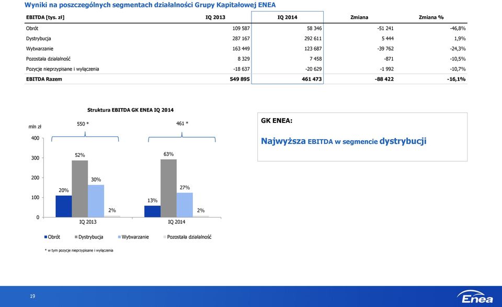Click the 'Najwyższa EBITDA w segmencie dystrybucji' text

click(344, 141)
